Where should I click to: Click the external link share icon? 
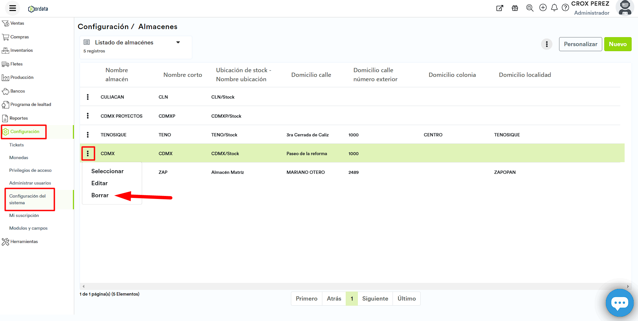[500, 8]
